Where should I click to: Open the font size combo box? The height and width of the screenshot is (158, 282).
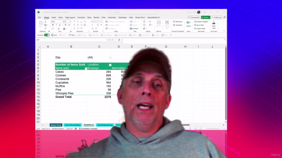pyautogui.click(x=67, y=22)
